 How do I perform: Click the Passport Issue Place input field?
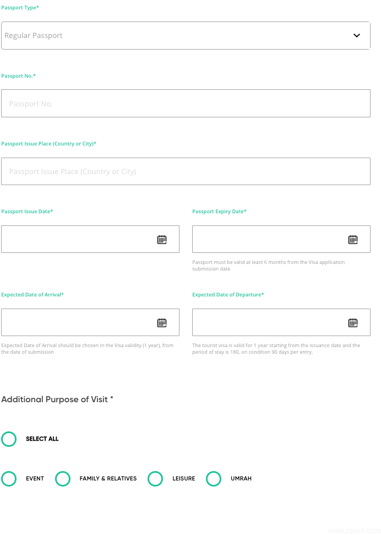click(x=186, y=171)
